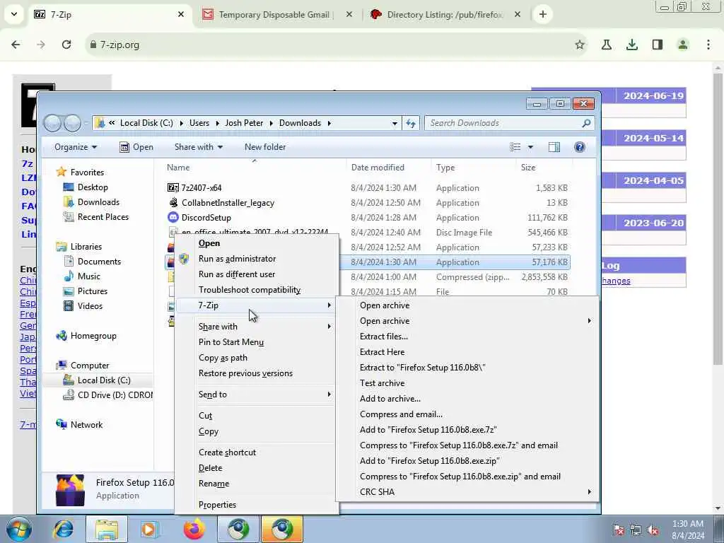Click the 7z2407-x64 file icon

tap(173, 188)
